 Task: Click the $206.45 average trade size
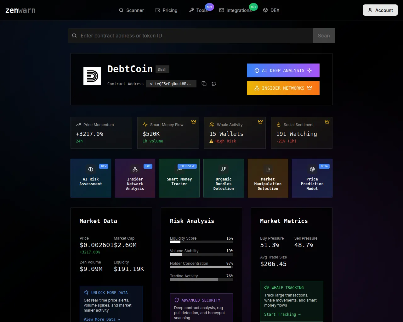pyautogui.click(x=273, y=264)
